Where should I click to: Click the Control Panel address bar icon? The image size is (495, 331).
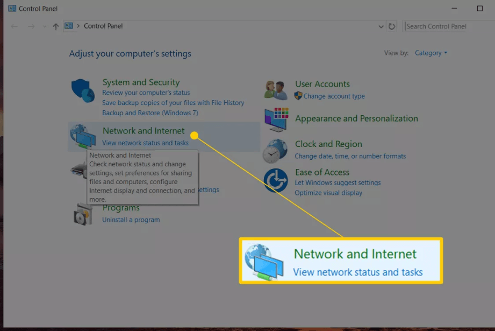click(68, 26)
